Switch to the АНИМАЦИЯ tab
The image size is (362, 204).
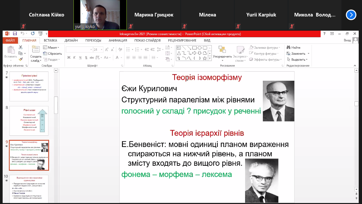118,40
